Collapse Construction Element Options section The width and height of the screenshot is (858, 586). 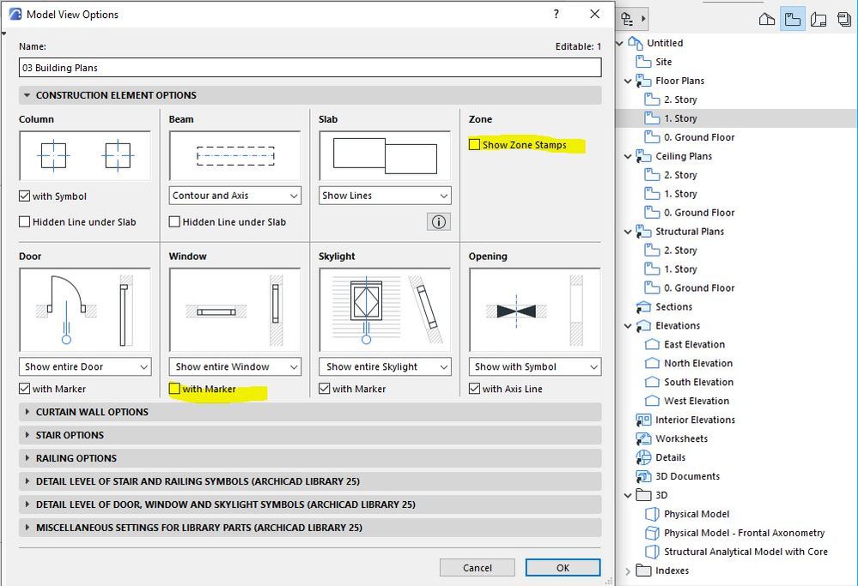(x=310, y=95)
